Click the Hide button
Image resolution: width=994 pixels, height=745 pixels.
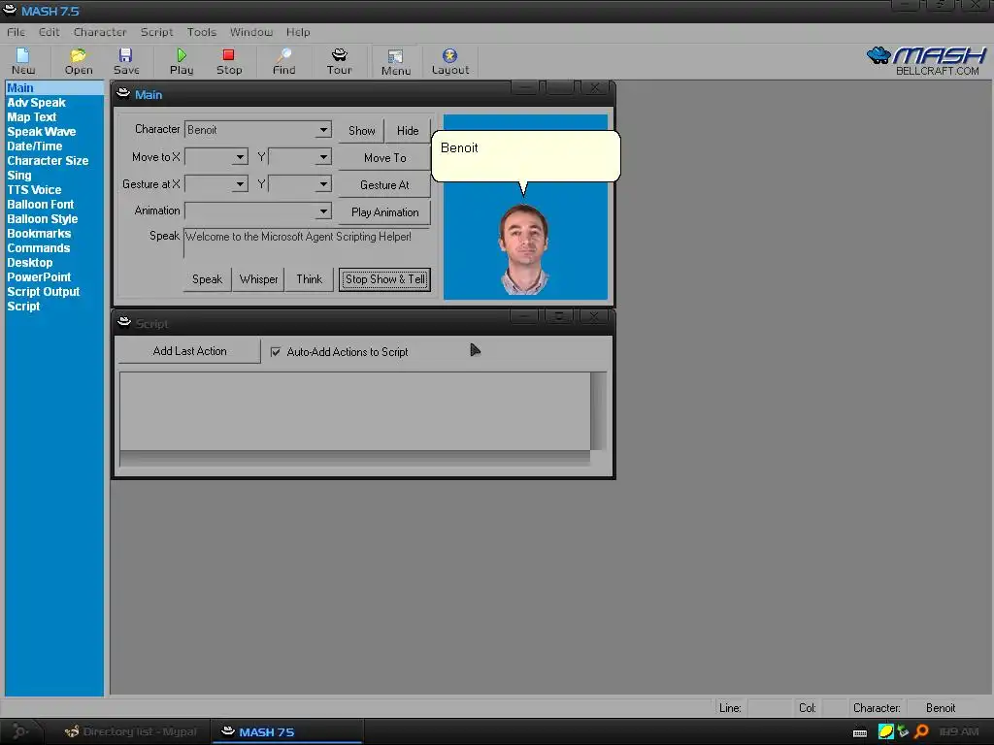coord(408,131)
